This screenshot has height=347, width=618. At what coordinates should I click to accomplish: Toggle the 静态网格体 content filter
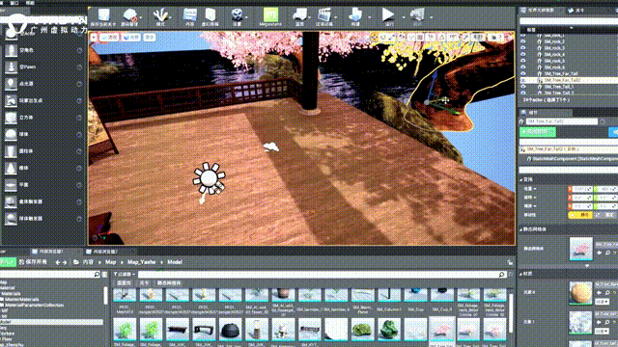click(168, 282)
